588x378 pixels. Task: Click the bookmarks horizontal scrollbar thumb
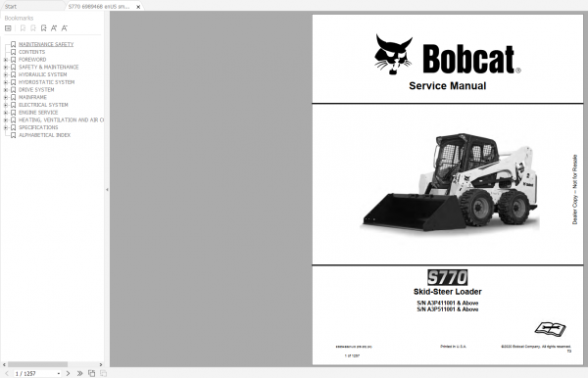(x=37, y=364)
